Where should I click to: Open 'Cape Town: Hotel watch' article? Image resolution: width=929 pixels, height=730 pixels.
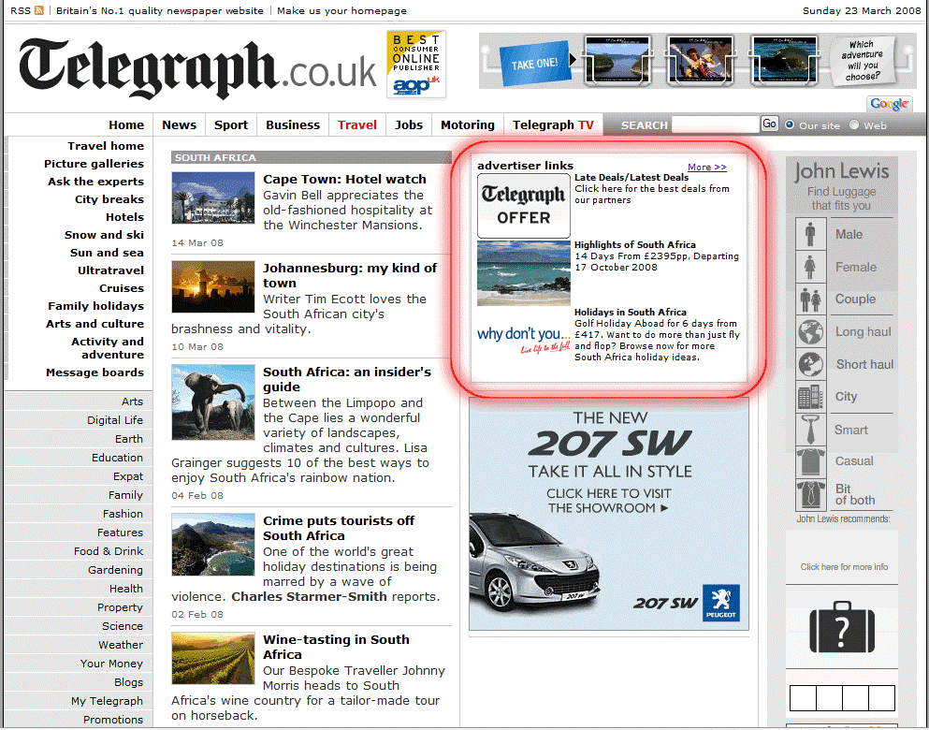point(345,179)
